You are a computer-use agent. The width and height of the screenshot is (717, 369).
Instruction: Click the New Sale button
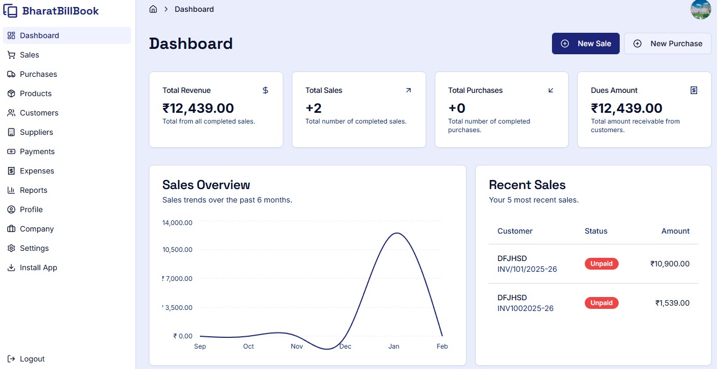point(586,43)
